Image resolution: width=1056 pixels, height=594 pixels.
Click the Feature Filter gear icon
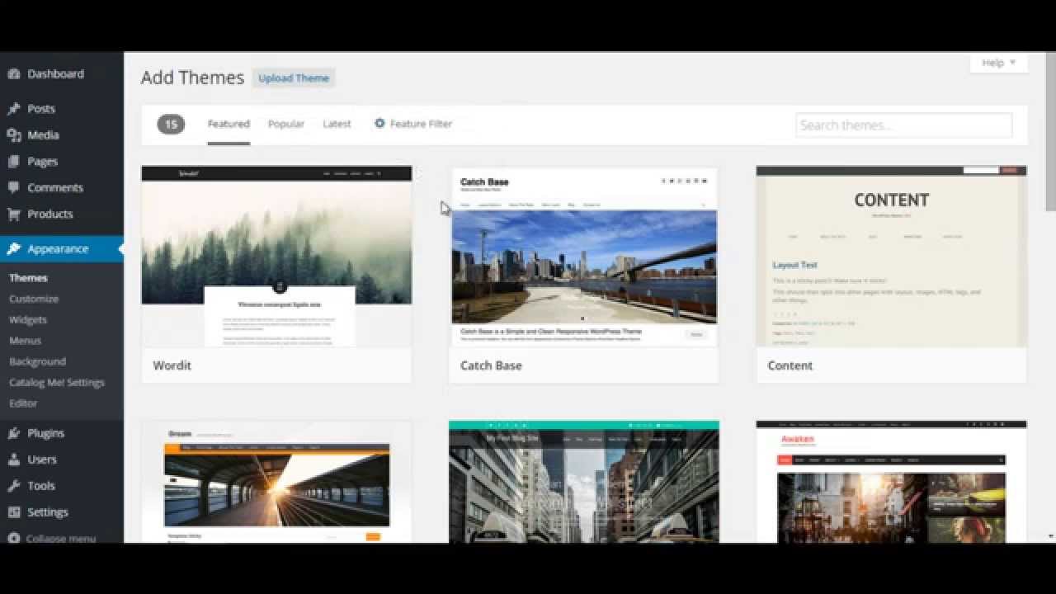pos(379,124)
